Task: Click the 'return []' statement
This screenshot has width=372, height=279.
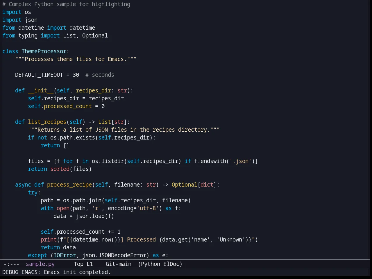Action: 55,145
